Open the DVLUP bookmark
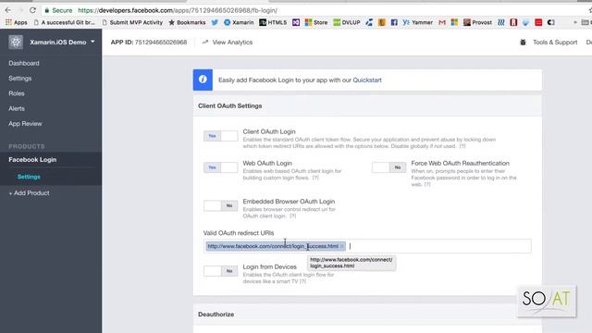This screenshot has height=333, width=592. coord(347,22)
